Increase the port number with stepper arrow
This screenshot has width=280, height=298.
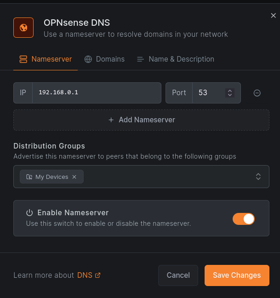(x=230, y=91)
